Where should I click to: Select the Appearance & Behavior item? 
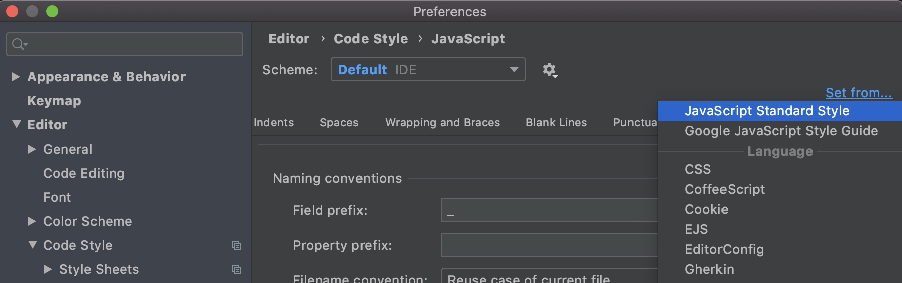[x=107, y=77]
